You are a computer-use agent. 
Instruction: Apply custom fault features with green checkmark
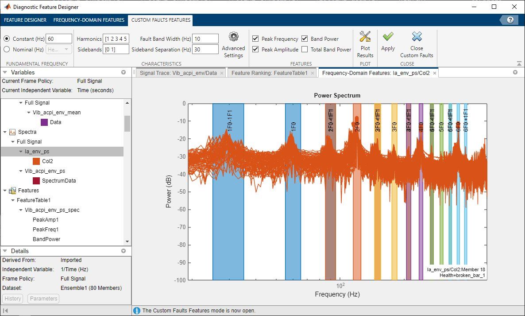tap(388, 37)
